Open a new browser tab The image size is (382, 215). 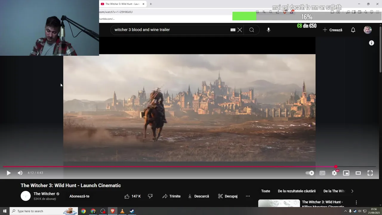(x=151, y=4)
